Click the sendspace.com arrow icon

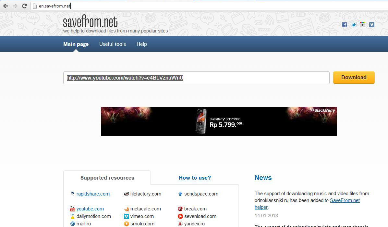click(180, 194)
